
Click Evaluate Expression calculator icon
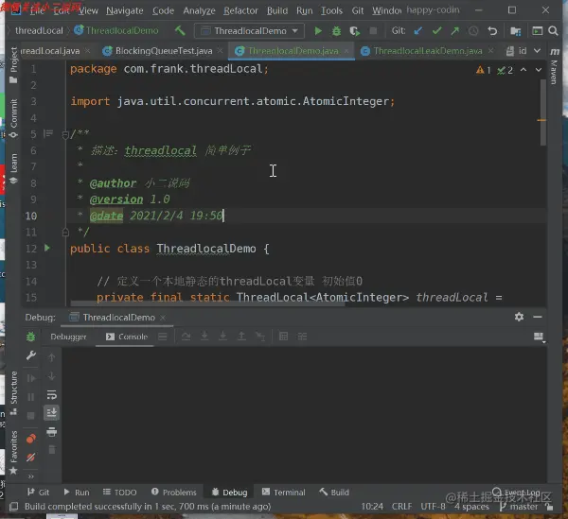(284, 337)
